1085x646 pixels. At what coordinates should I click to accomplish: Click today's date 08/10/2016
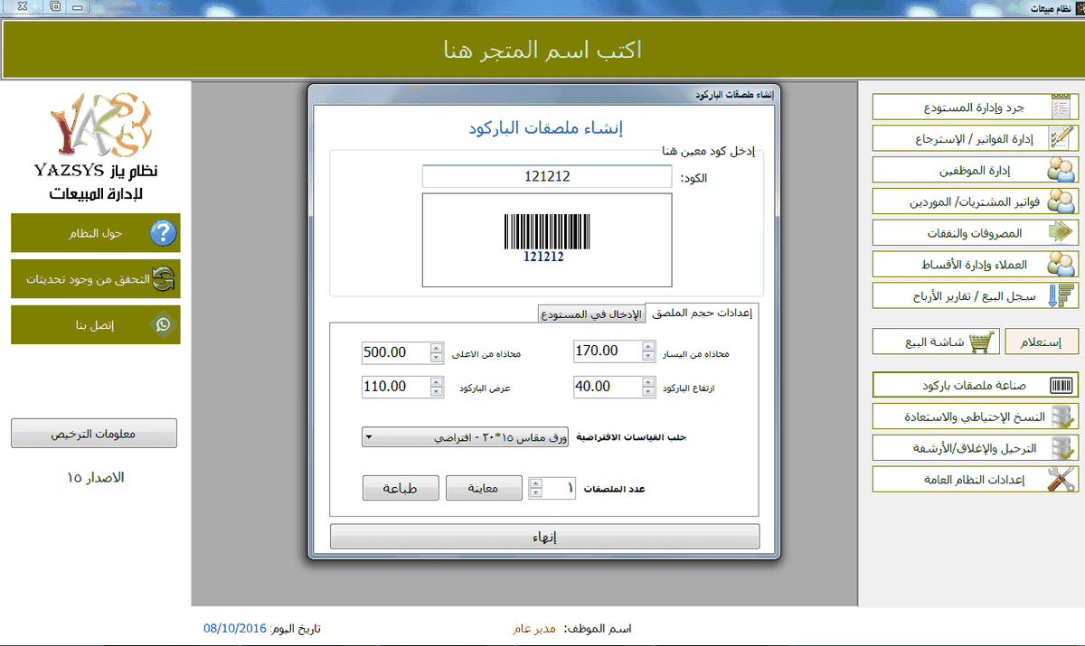point(235,628)
